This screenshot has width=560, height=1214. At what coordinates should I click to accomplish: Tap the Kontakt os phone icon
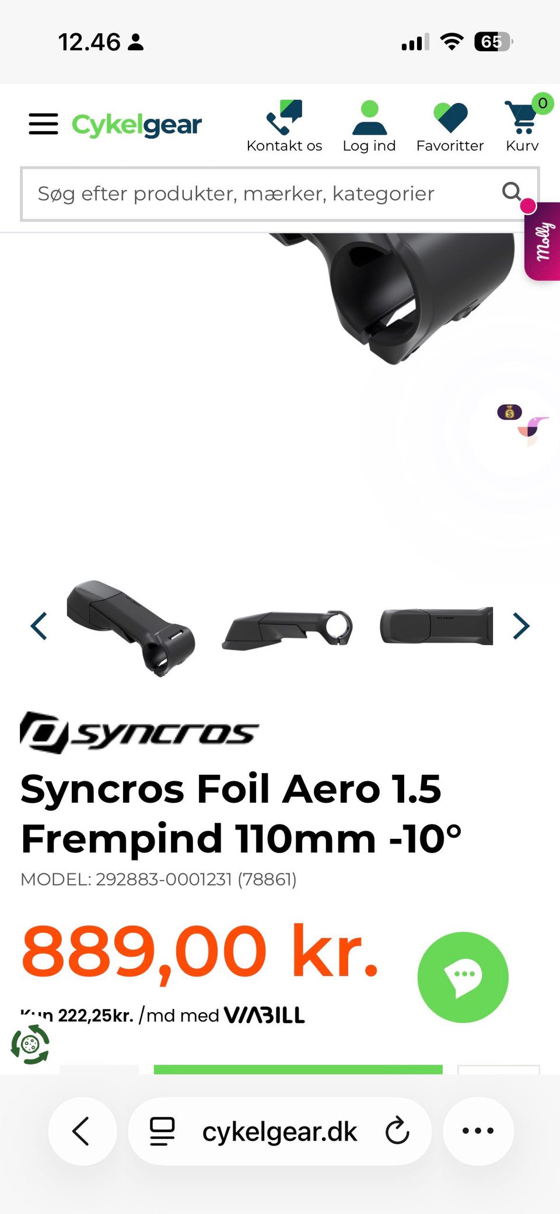pos(284,117)
